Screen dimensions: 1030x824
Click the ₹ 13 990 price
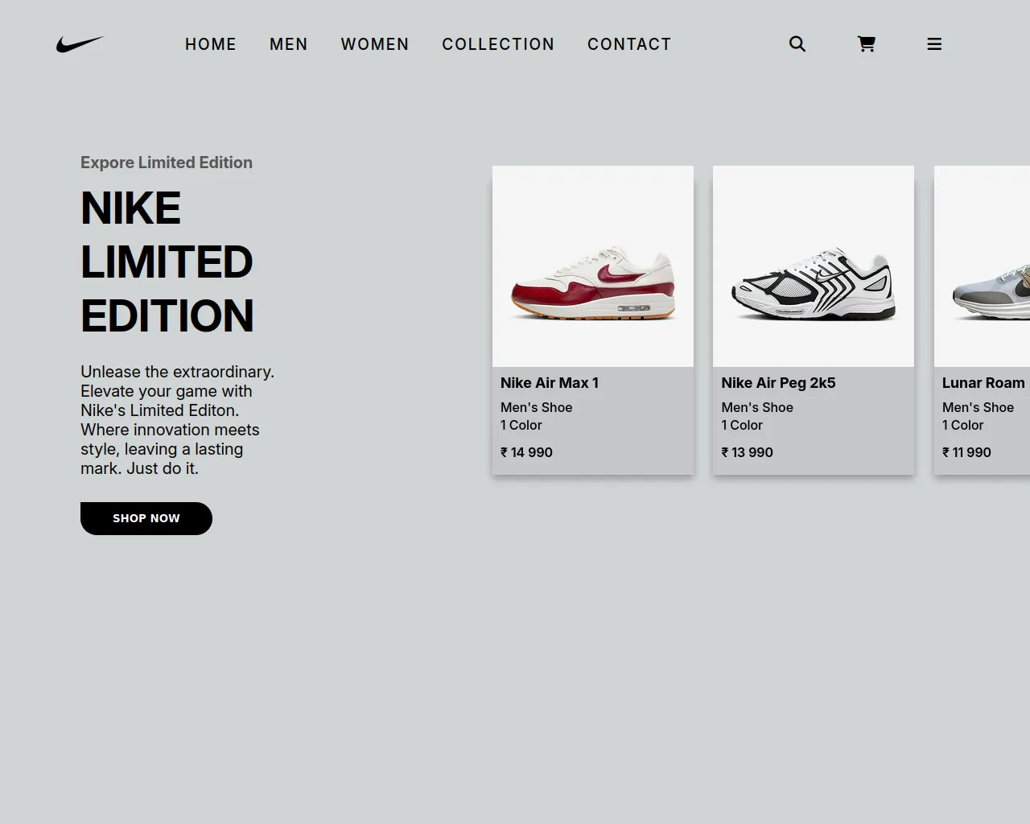747,452
